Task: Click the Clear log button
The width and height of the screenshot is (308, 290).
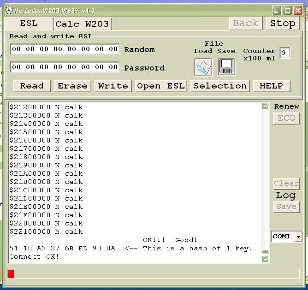Action: pos(286,183)
